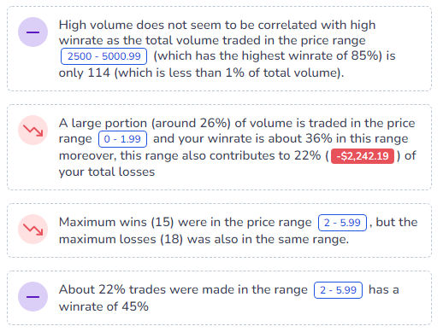443x332 pixels.
Task: Click the "maximum losses (18)" text
Action: [121, 239]
